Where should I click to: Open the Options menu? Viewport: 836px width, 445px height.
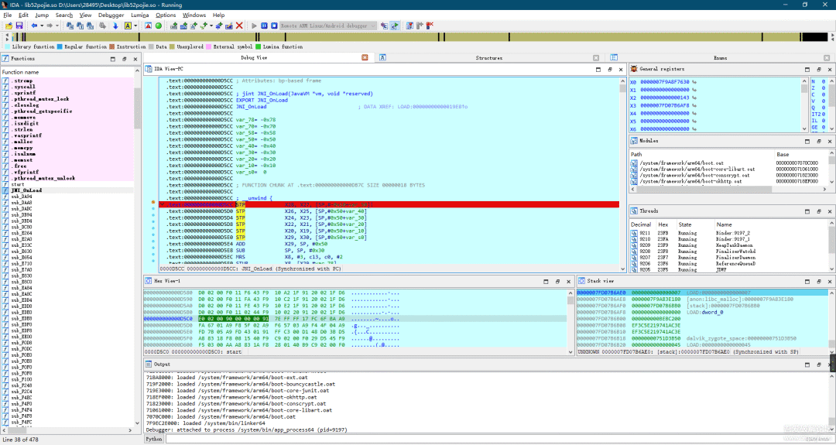(x=166, y=15)
